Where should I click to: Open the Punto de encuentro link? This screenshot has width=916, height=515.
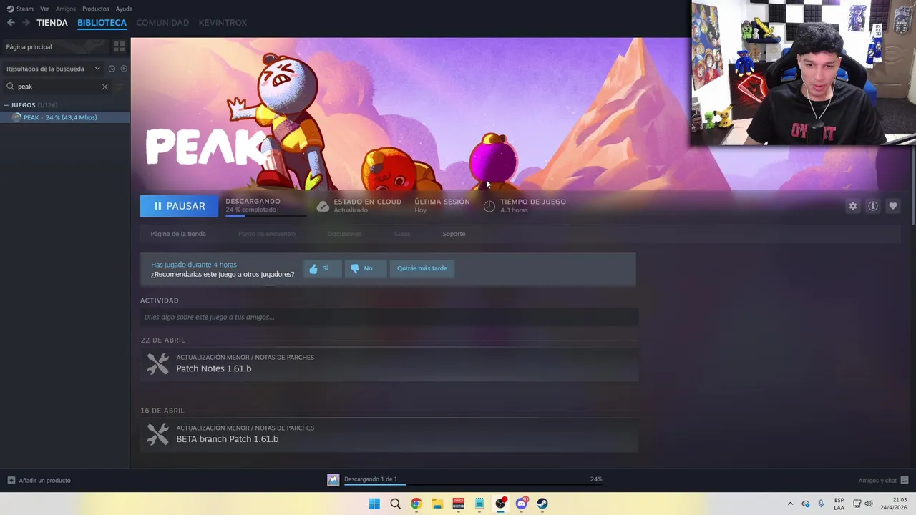pyautogui.click(x=266, y=234)
